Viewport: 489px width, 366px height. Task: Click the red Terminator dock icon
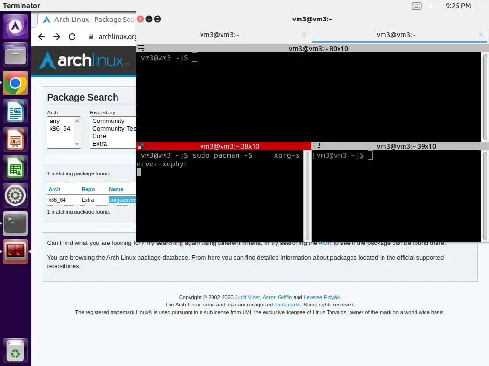click(15, 252)
